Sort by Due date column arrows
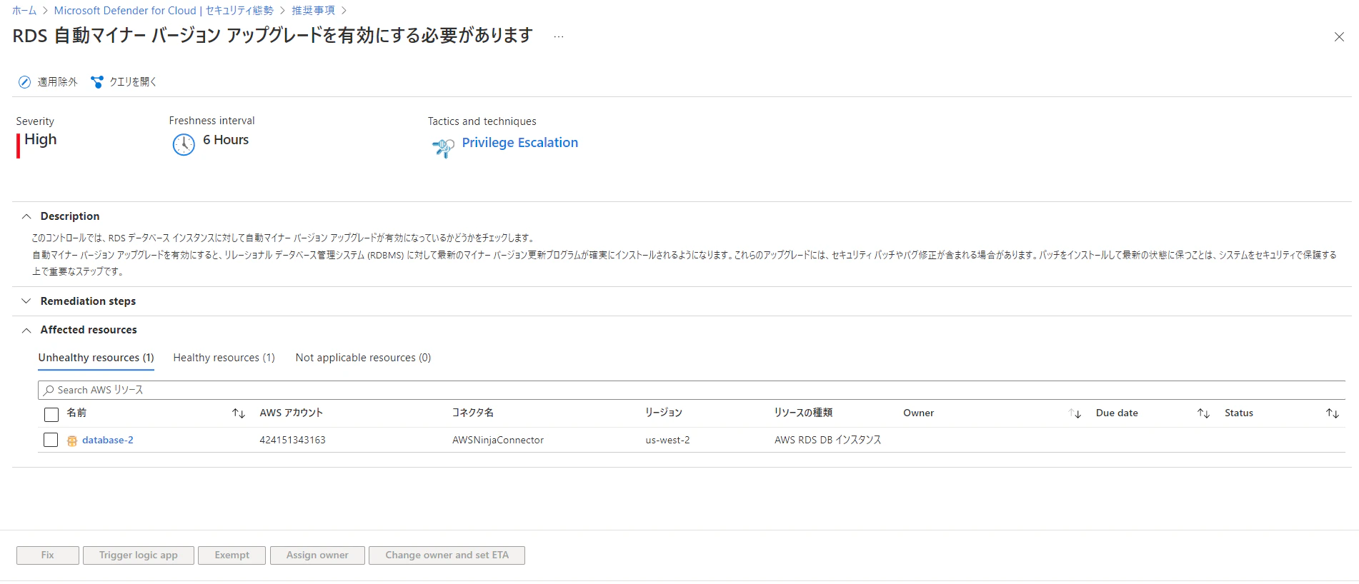This screenshot has width=1359, height=584. coord(1203,413)
